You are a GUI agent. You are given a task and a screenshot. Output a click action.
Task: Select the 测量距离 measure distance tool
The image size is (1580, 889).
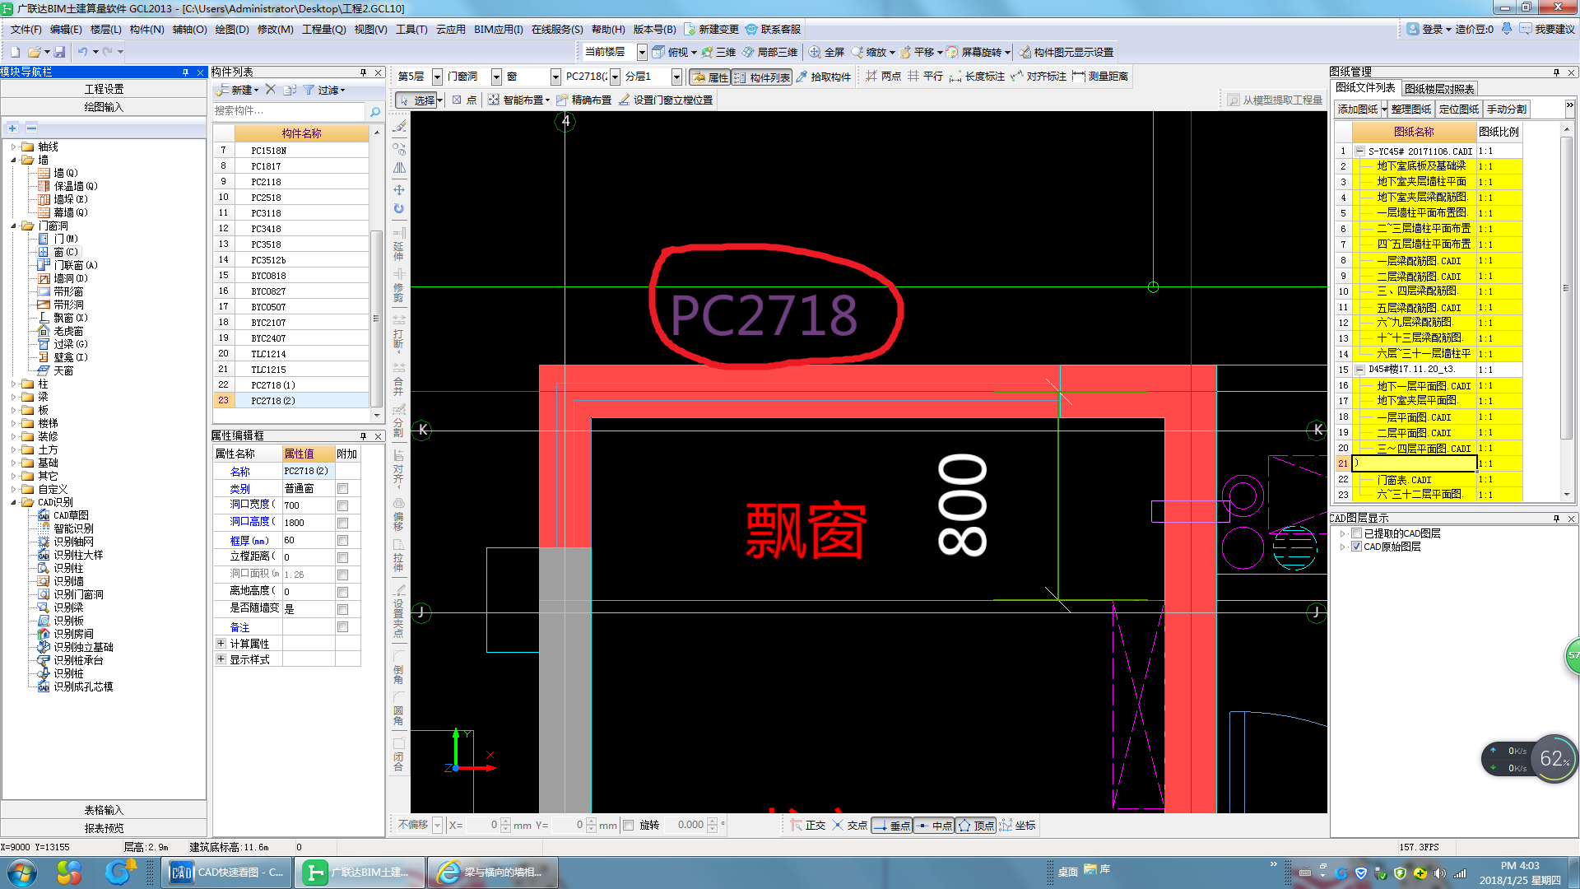point(1101,77)
